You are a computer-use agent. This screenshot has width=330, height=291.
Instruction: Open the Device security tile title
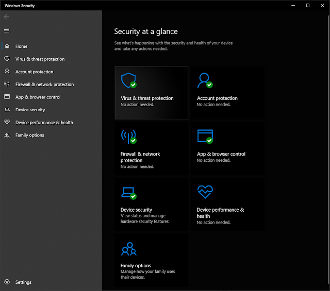[x=136, y=210]
